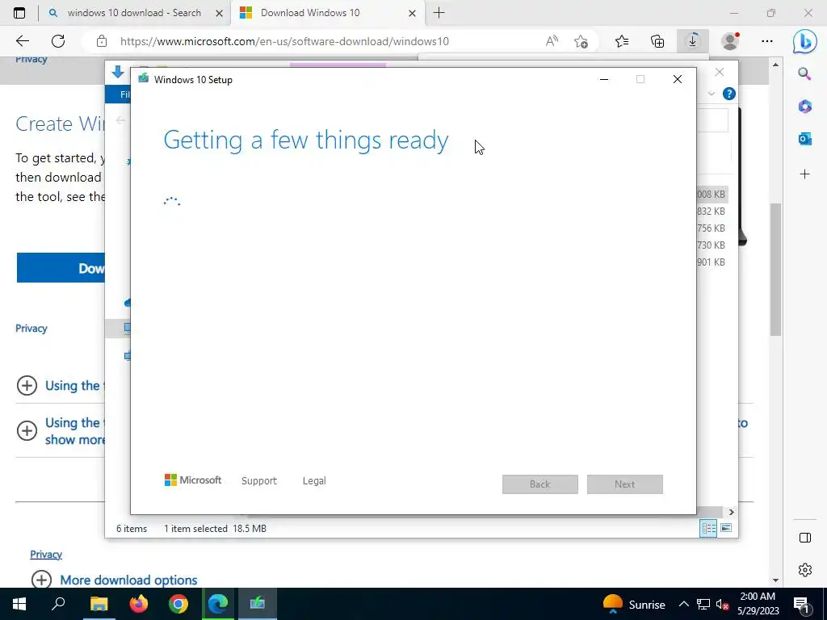Close the File Explorer window behind Setup

pyautogui.click(x=720, y=72)
